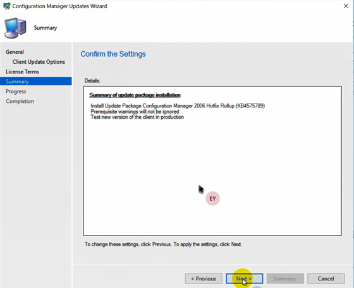Click the disabled Summary button

[x=285, y=279]
